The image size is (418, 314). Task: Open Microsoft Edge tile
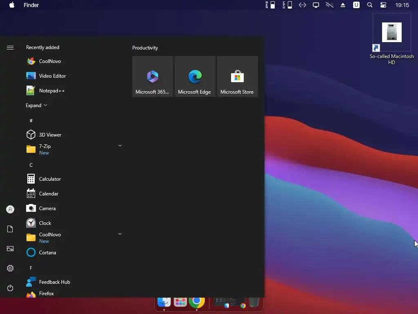(195, 76)
